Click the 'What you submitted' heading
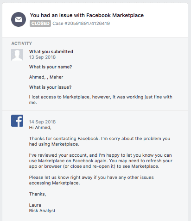This screenshot has height=221, width=191. (x=51, y=52)
